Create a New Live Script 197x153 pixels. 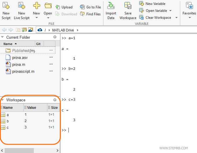point(22,6)
